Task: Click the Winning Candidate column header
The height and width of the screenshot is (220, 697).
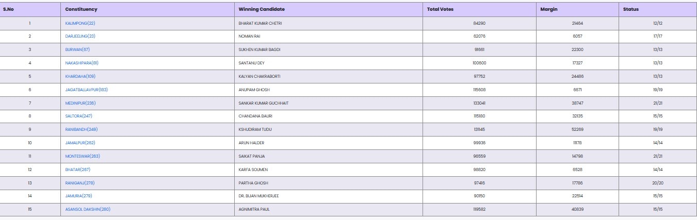Action: click(262, 9)
